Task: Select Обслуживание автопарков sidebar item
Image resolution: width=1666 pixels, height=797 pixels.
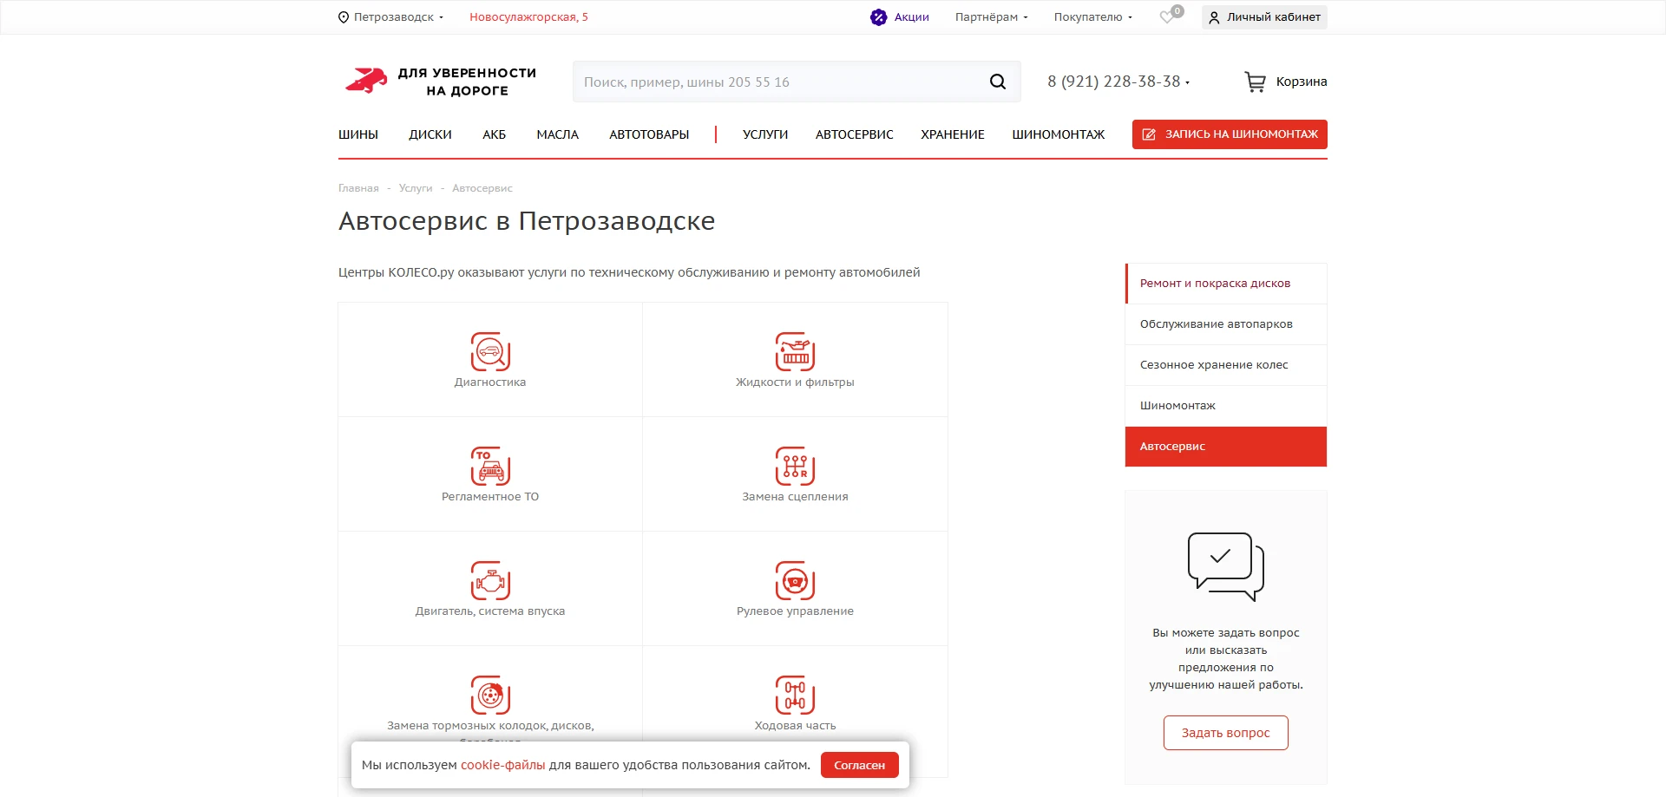Action: (x=1226, y=324)
